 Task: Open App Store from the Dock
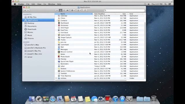(x=122, y=99)
